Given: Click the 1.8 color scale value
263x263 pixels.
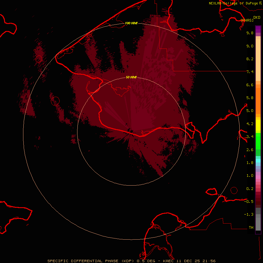Looking at the screenshot, I should (x=250, y=163).
